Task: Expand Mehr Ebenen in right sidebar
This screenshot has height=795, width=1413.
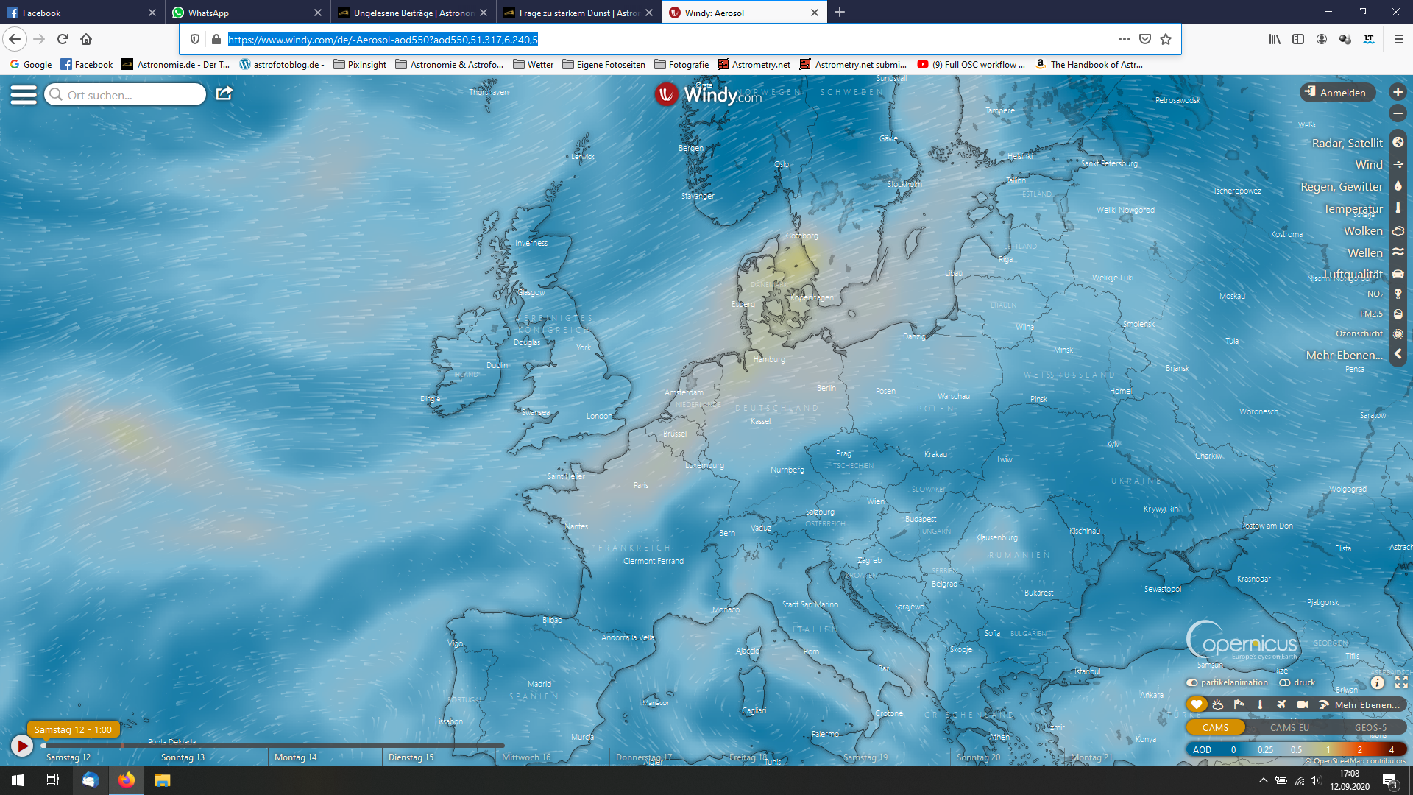Action: 1344,355
